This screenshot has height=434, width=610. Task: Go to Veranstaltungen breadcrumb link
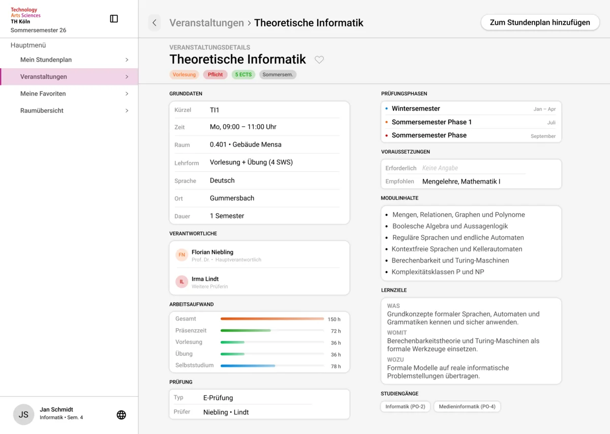tap(206, 23)
